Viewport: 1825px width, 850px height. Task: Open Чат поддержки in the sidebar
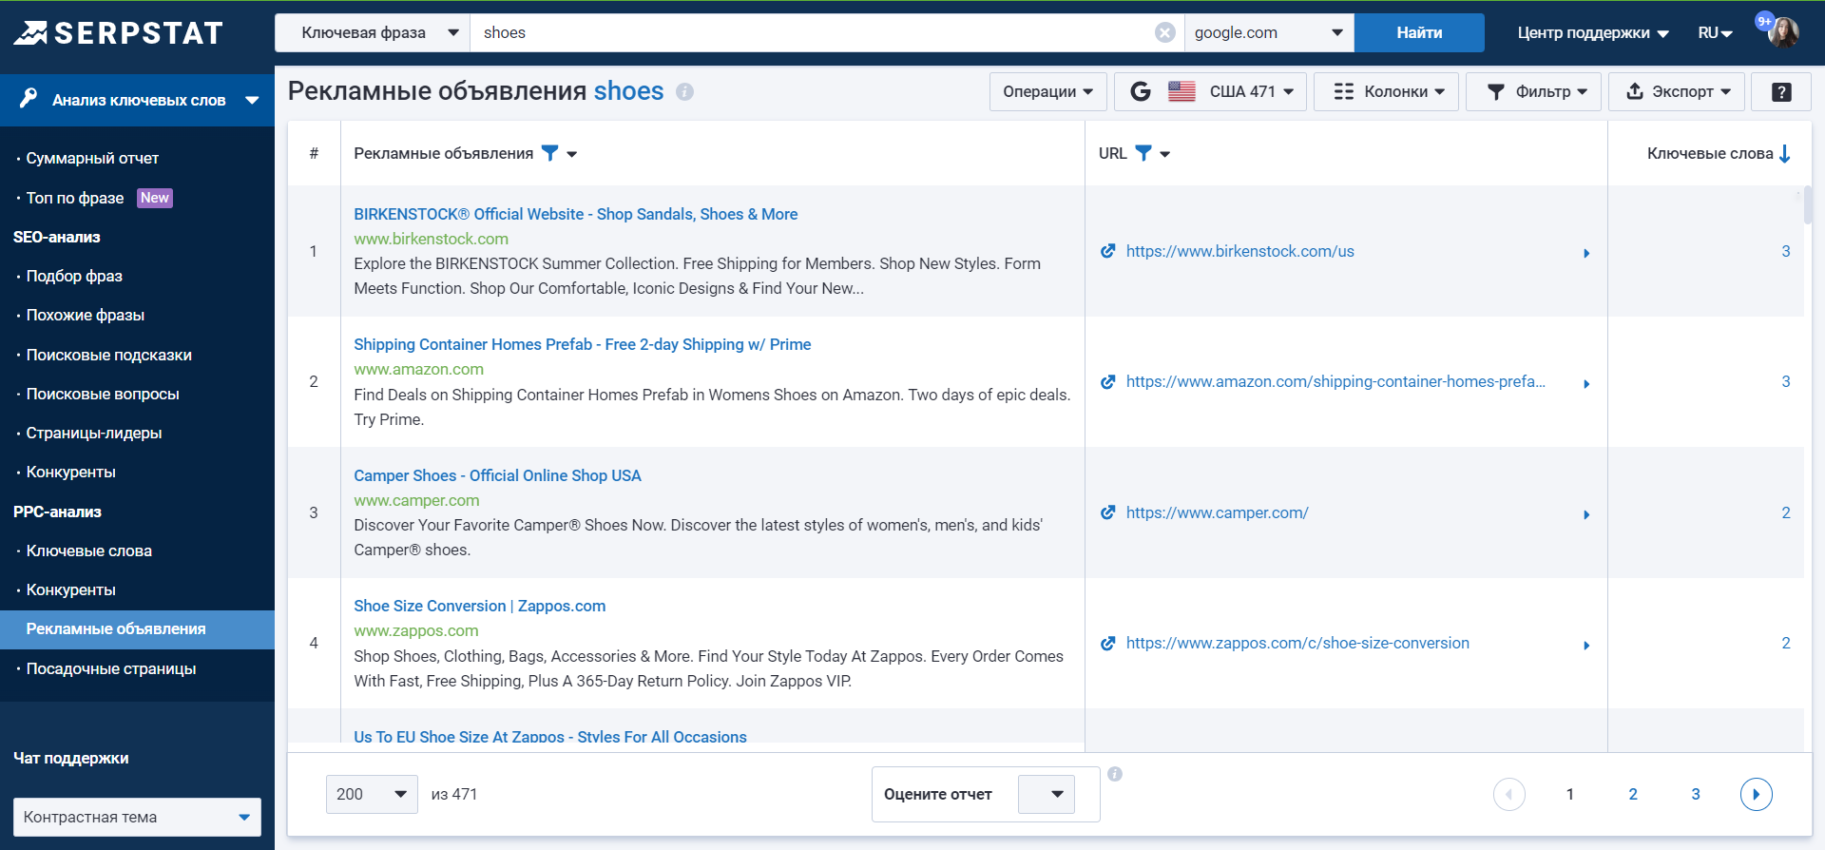tap(71, 758)
